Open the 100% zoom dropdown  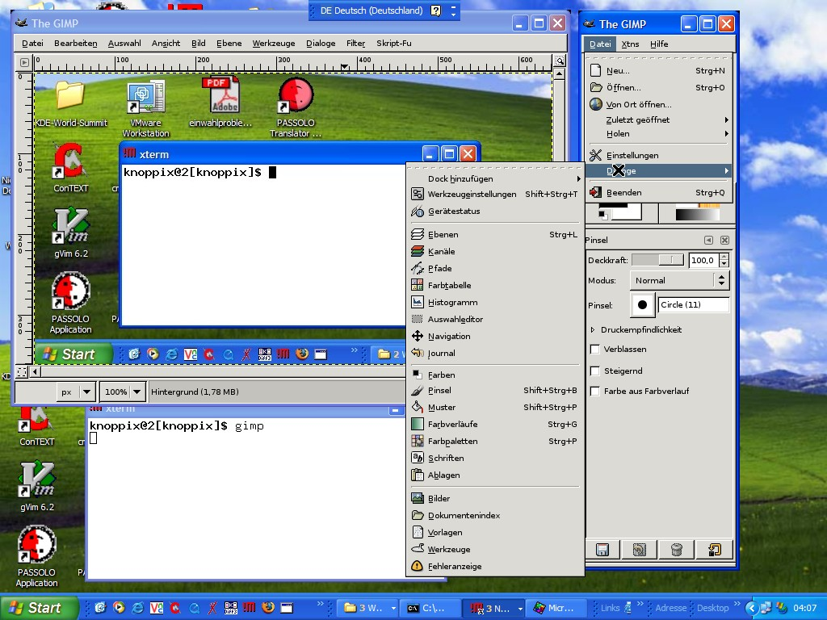point(122,392)
